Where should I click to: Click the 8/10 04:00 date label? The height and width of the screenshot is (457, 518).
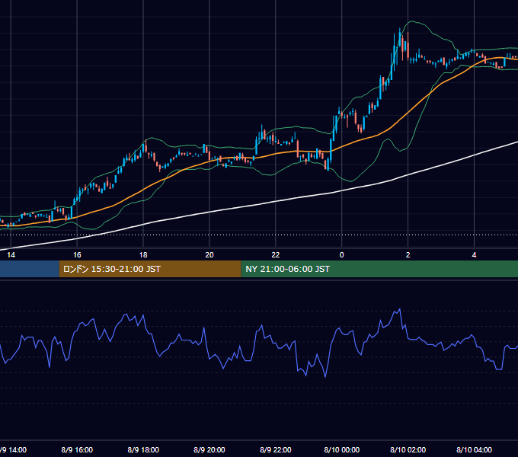point(474,449)
